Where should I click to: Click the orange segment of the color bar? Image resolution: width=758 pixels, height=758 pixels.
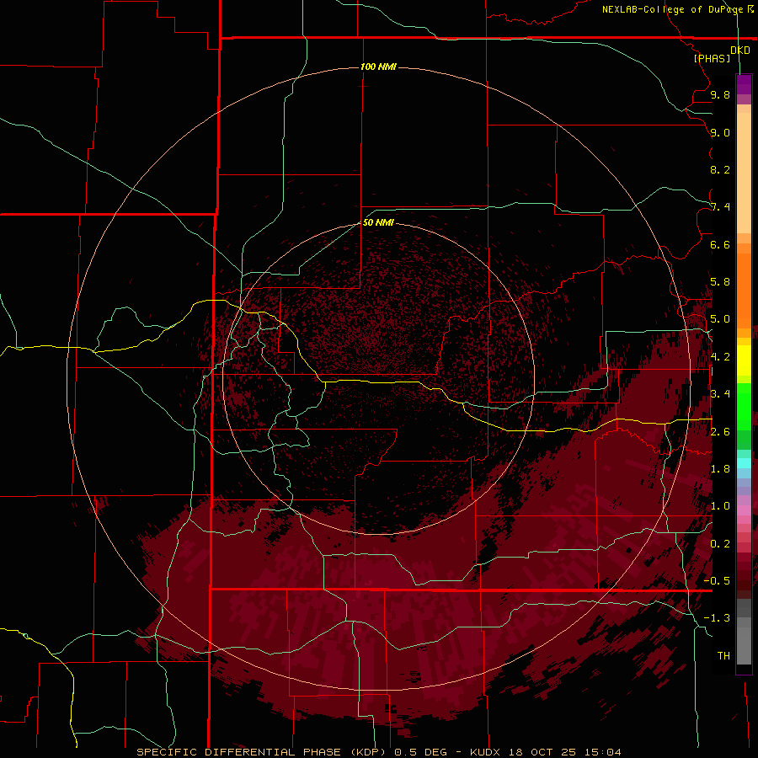point(744,290)
